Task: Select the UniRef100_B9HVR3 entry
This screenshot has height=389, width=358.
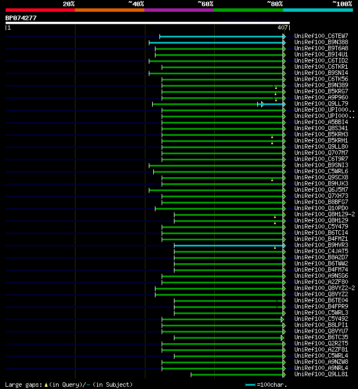Action: click(x=321, y=245)
